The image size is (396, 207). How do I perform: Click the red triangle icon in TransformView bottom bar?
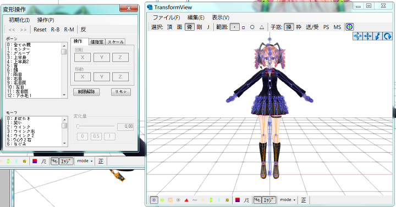pyautogui.click(x=186, y=200)
